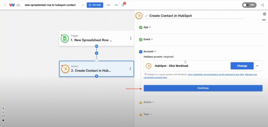Expand the Action section

149,102
